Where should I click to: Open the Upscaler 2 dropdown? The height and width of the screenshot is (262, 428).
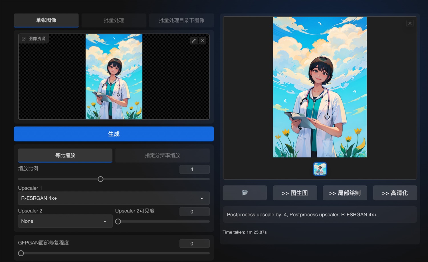(65, 221)
